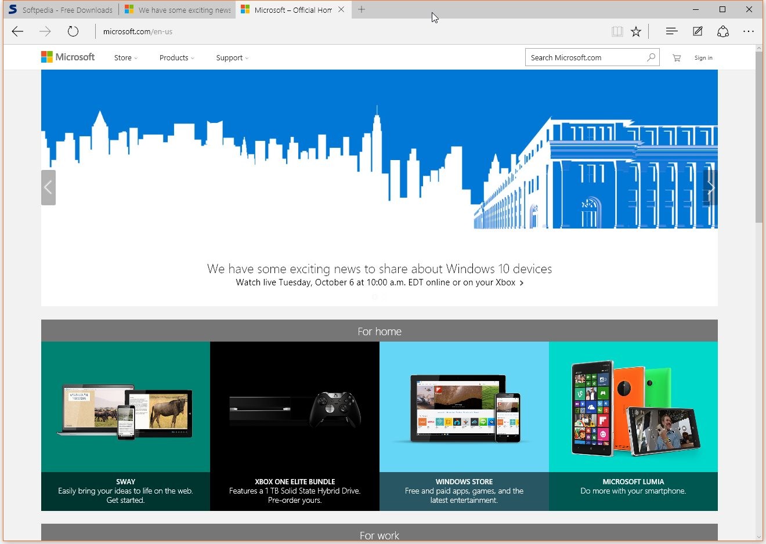Click the forward navigation arrow
766x544 pixels.
(45, 31)
